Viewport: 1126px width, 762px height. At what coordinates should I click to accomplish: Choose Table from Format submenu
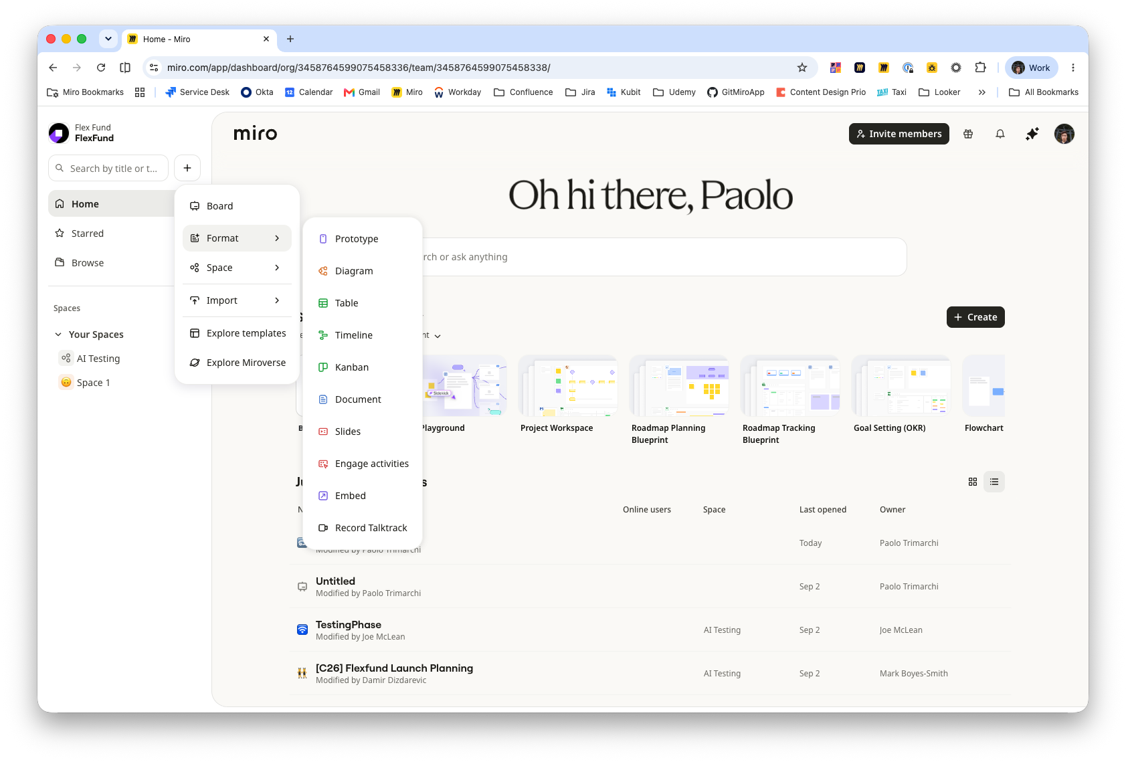point(363,303)
